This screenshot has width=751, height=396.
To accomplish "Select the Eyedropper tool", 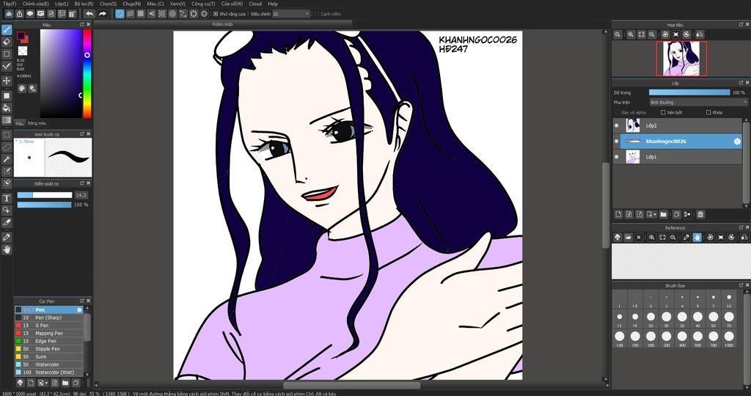I will tap(7, 237).
